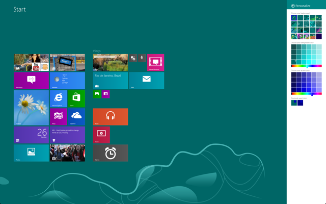Viewport: 326px width, 204px height.
Task: Pick the dark navy previously used color
Action: point(300,103)
